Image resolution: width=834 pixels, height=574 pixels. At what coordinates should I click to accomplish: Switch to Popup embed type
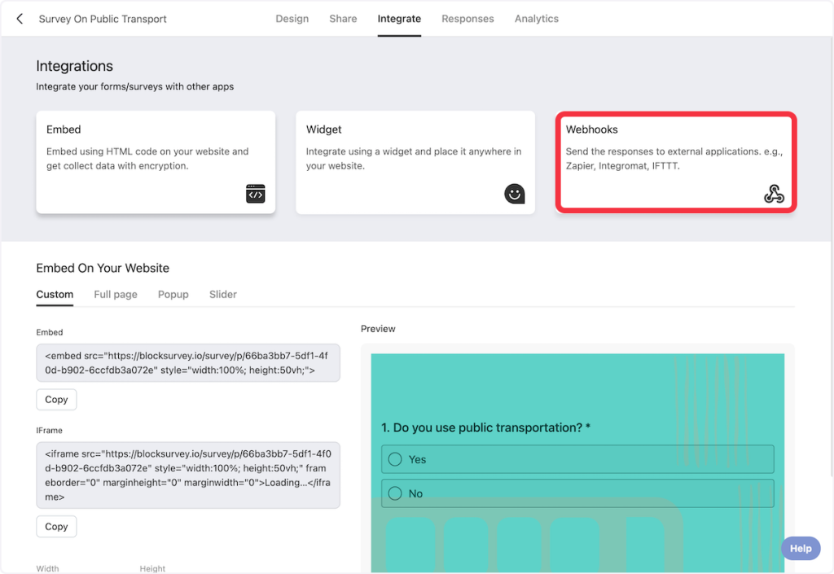click(173, 294)
